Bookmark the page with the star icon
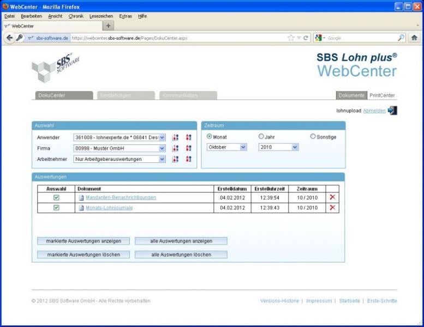This screenshot has width=424, height=327. pyautogui.click(x=291, y=38)
